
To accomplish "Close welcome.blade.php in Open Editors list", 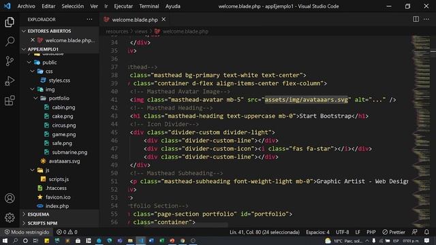I will [x=33, y=40].
